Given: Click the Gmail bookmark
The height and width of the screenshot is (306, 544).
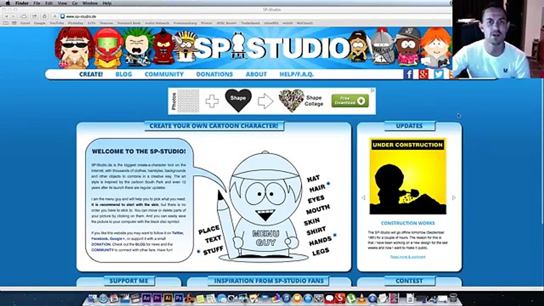Looking at the screenshot, I should (25, 23).
